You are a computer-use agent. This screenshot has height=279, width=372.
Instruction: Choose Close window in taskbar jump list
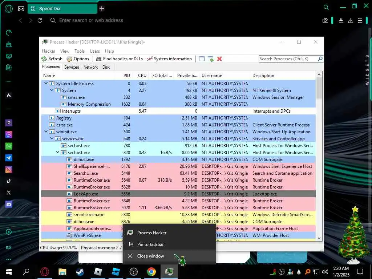pyautogui.click(x=169, y=256)
